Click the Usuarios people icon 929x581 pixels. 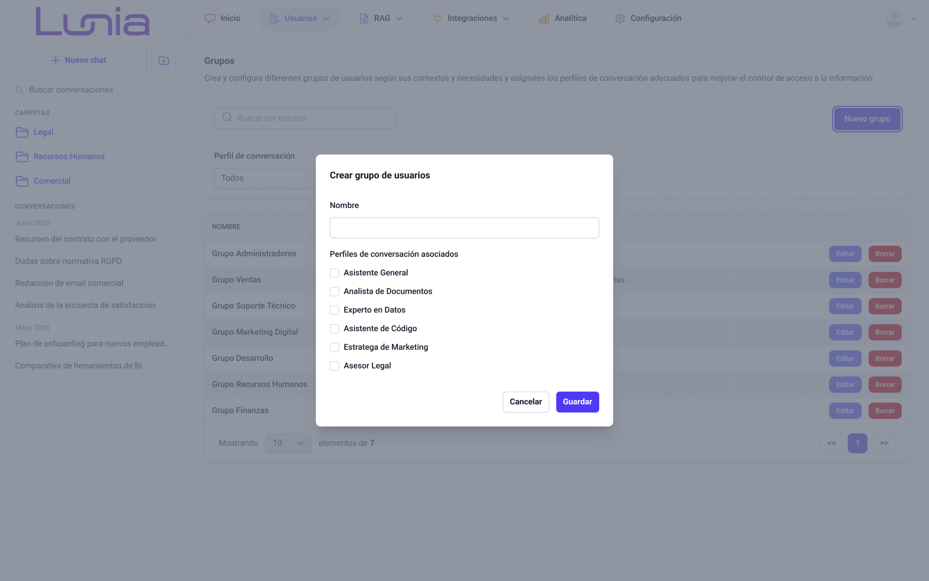point(274,19)
